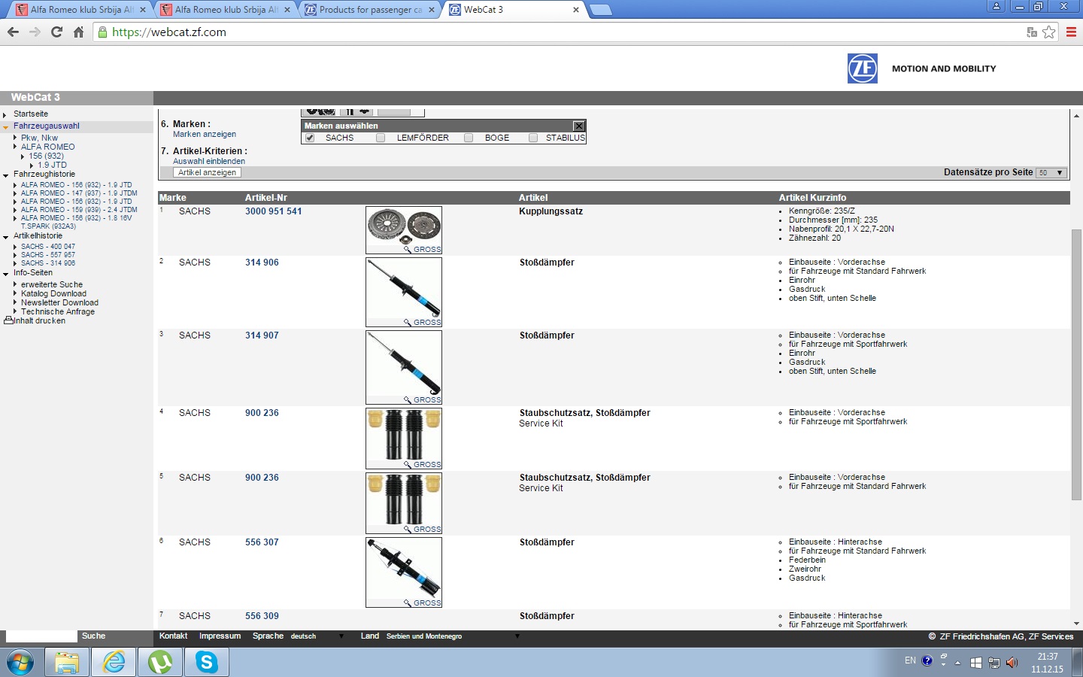The width and height of the screenshot is (1083, 677).
Task: Click the Marken anzeigen link
Action: point(205,135)
